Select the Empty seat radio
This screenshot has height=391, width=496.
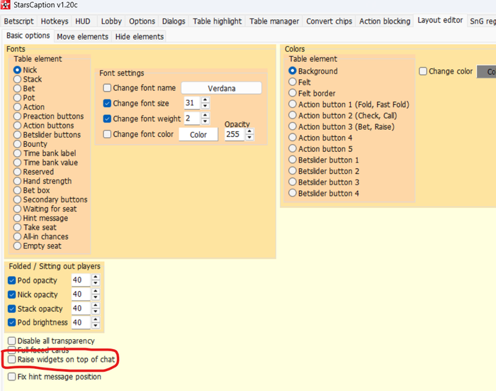click(18, 246)
